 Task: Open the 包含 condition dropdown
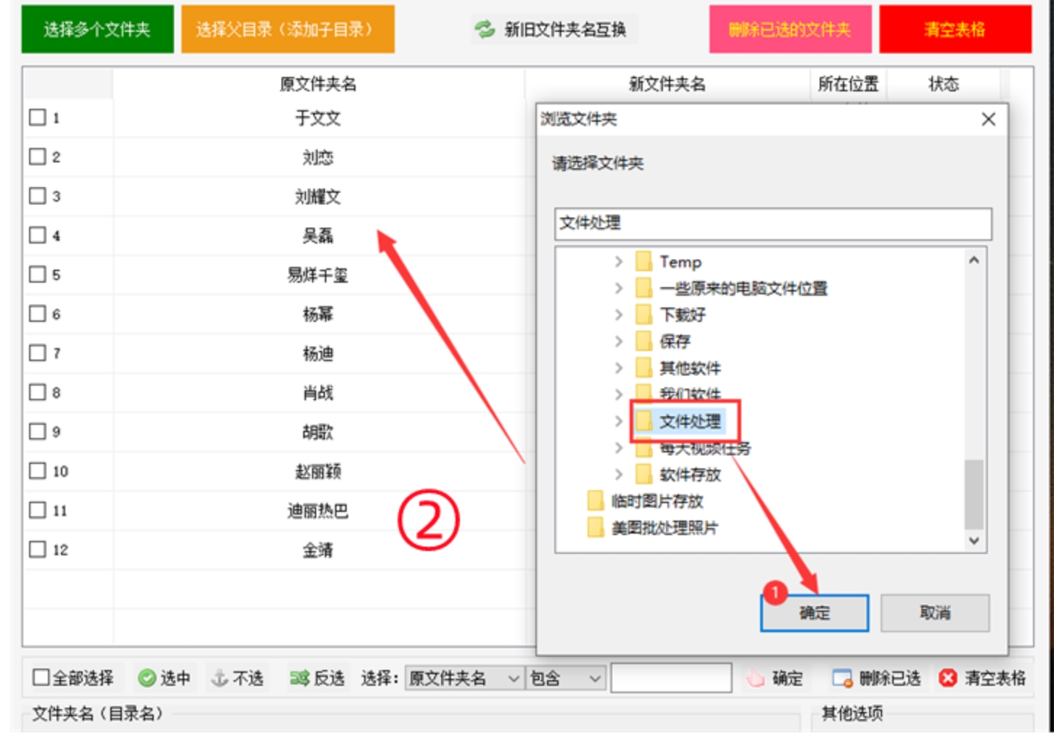tap(564, 679)
